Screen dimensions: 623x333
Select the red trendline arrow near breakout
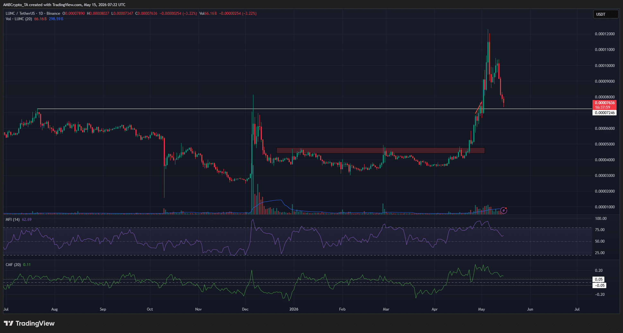478,108
